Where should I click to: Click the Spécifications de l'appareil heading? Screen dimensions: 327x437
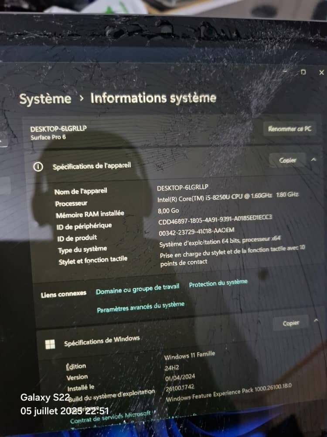pyautogui.click(x=92, y=166)
